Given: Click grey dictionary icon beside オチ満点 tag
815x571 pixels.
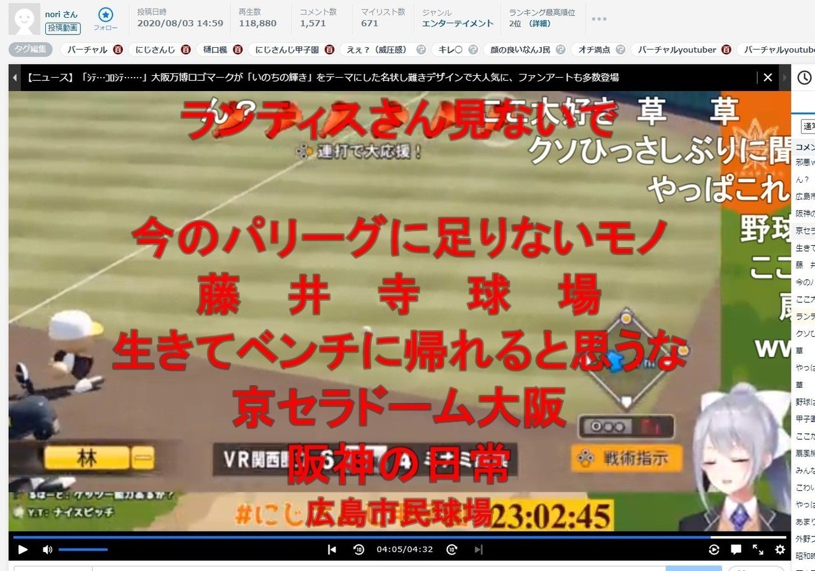Looking at the screenshot, I should 621,50.
